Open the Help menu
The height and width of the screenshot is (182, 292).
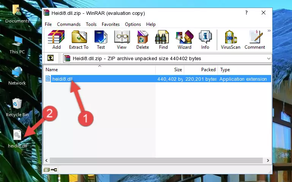[151, 24]
